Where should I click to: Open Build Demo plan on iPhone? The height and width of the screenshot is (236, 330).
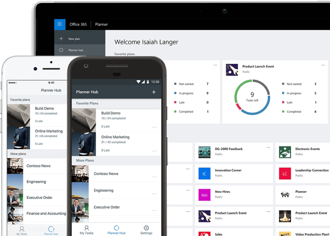pyautogui.click(x=37, y=115)
